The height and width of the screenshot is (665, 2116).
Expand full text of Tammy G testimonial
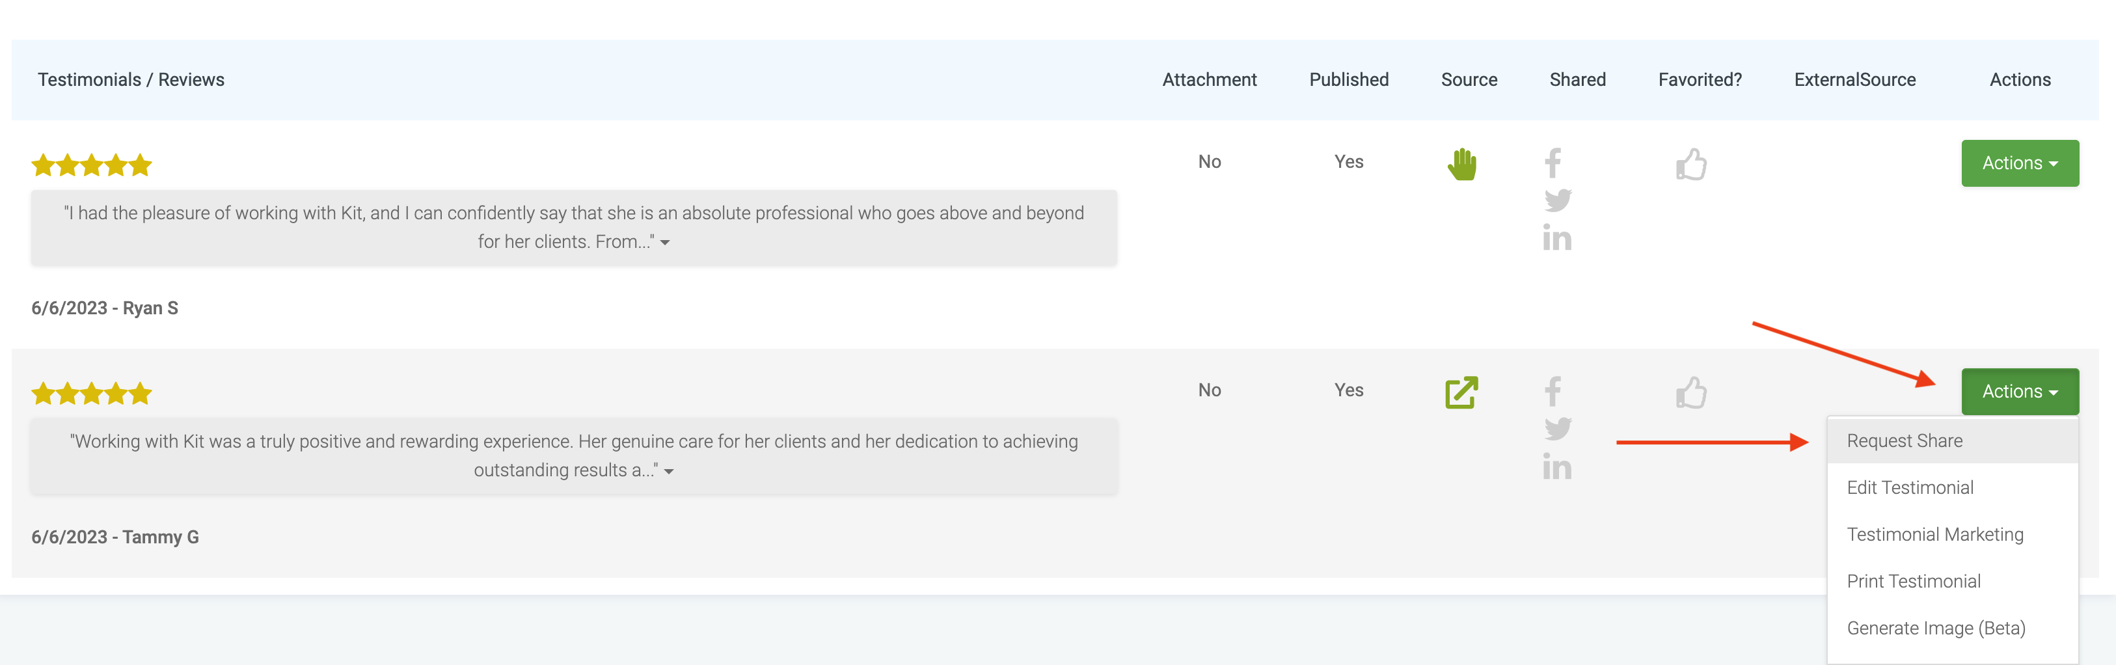[x=669, y=471]
